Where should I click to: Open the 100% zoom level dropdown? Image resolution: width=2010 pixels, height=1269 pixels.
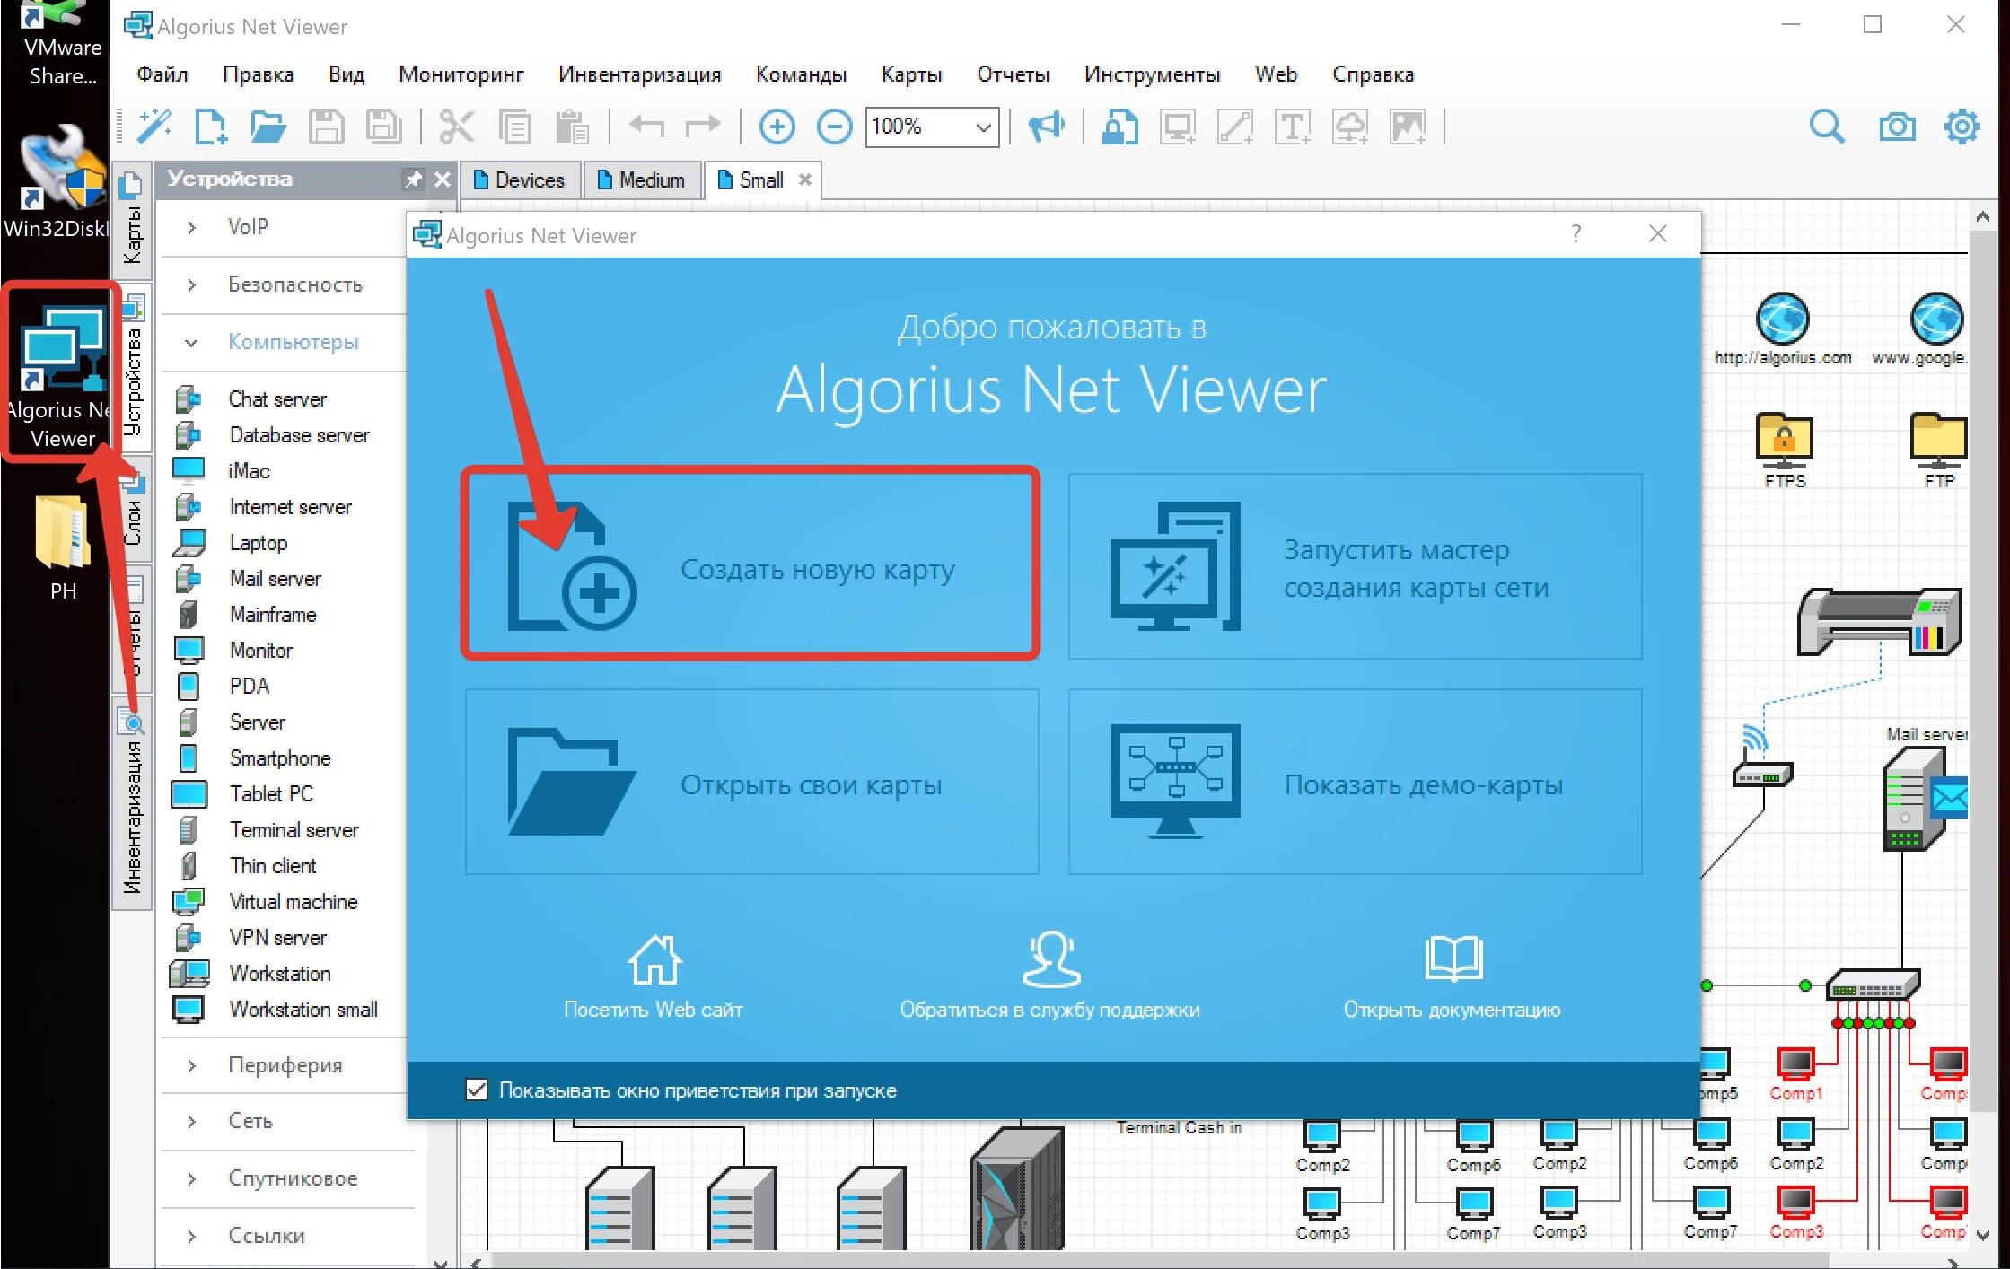point(983,127)
